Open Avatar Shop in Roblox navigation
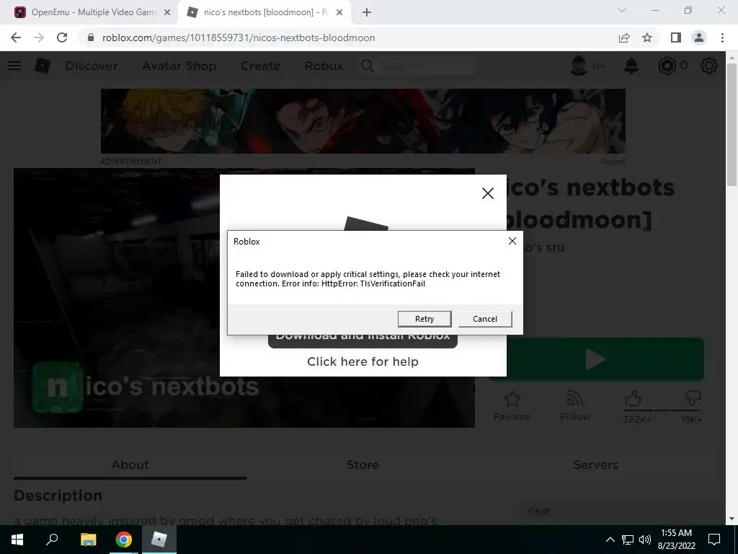This screenshot has height=554, width=738. (x=179, y=66)
